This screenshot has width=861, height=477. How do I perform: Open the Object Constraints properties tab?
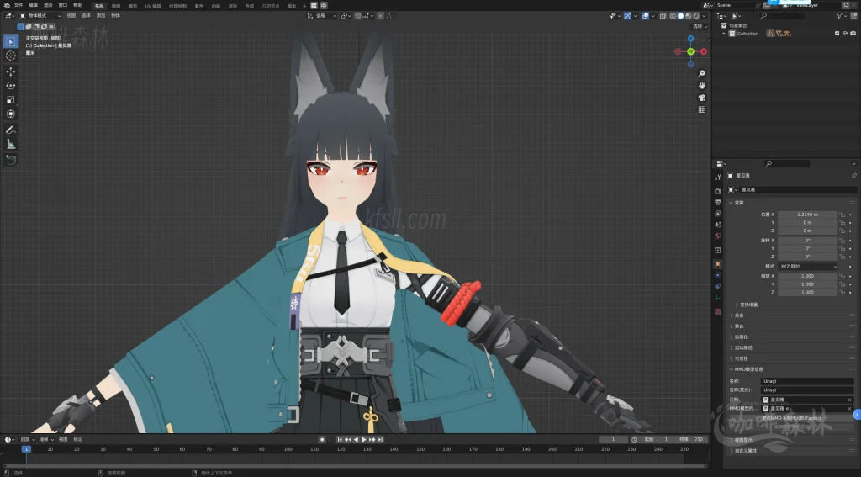(x=718, y=286)
